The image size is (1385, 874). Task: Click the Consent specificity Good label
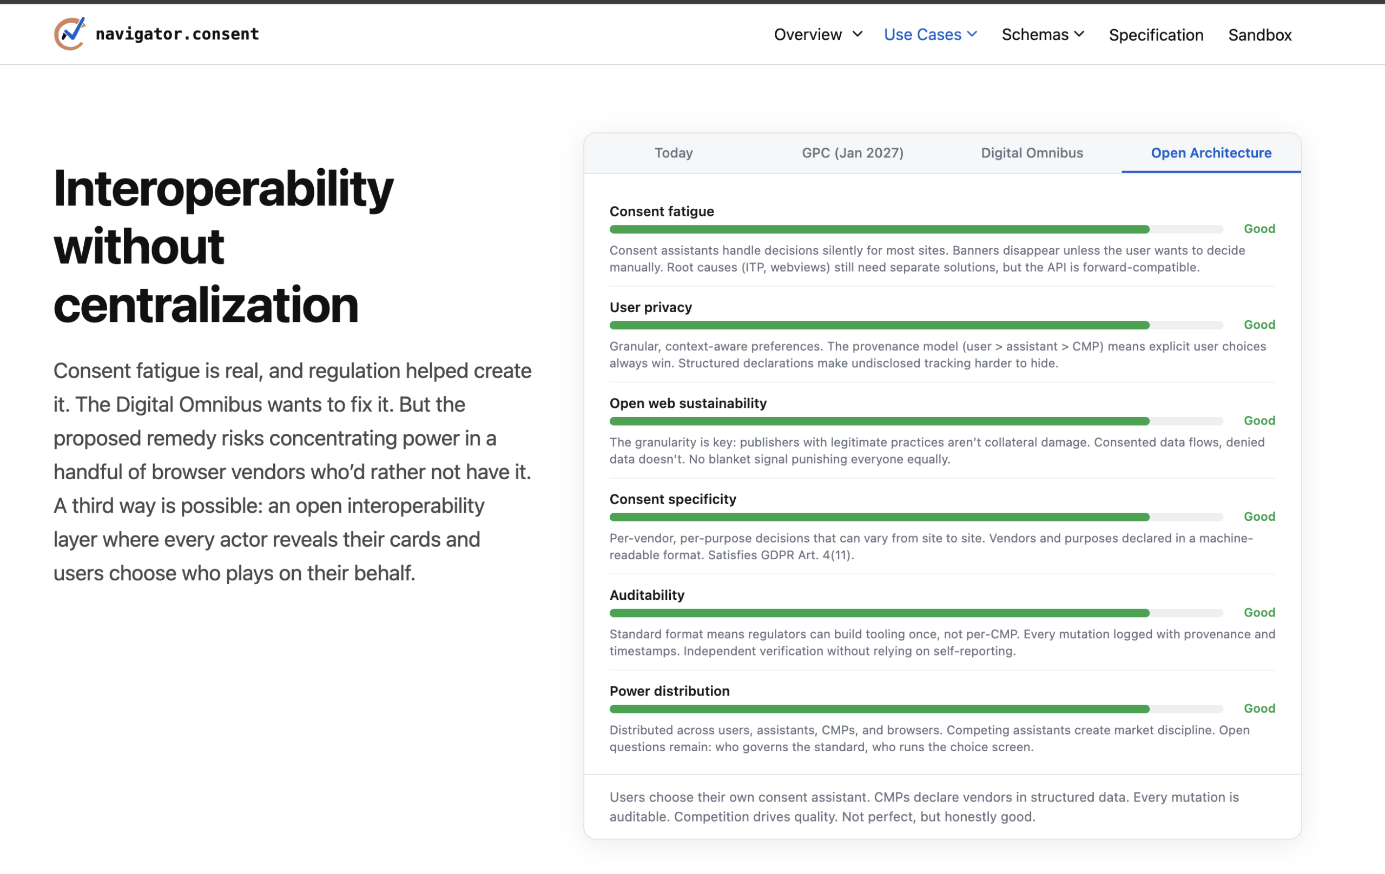click(x=1259, y=517)
